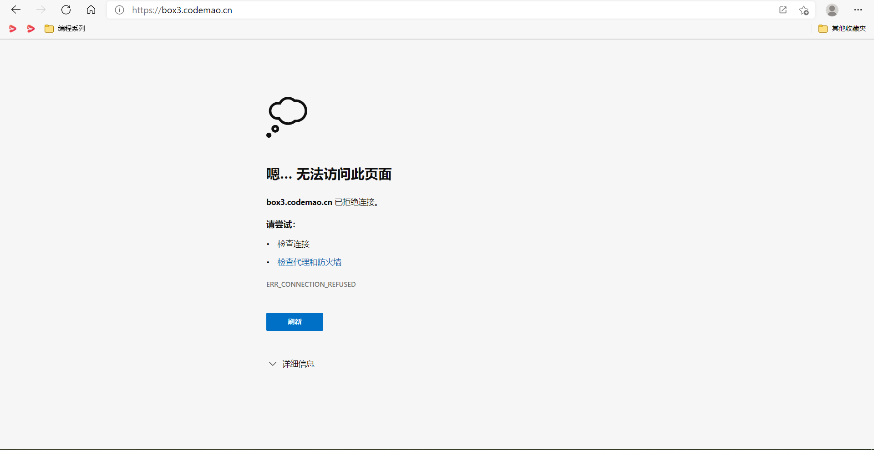Open the browser settings and more menu
The image size is (874, 450).
tap(858, 10)
